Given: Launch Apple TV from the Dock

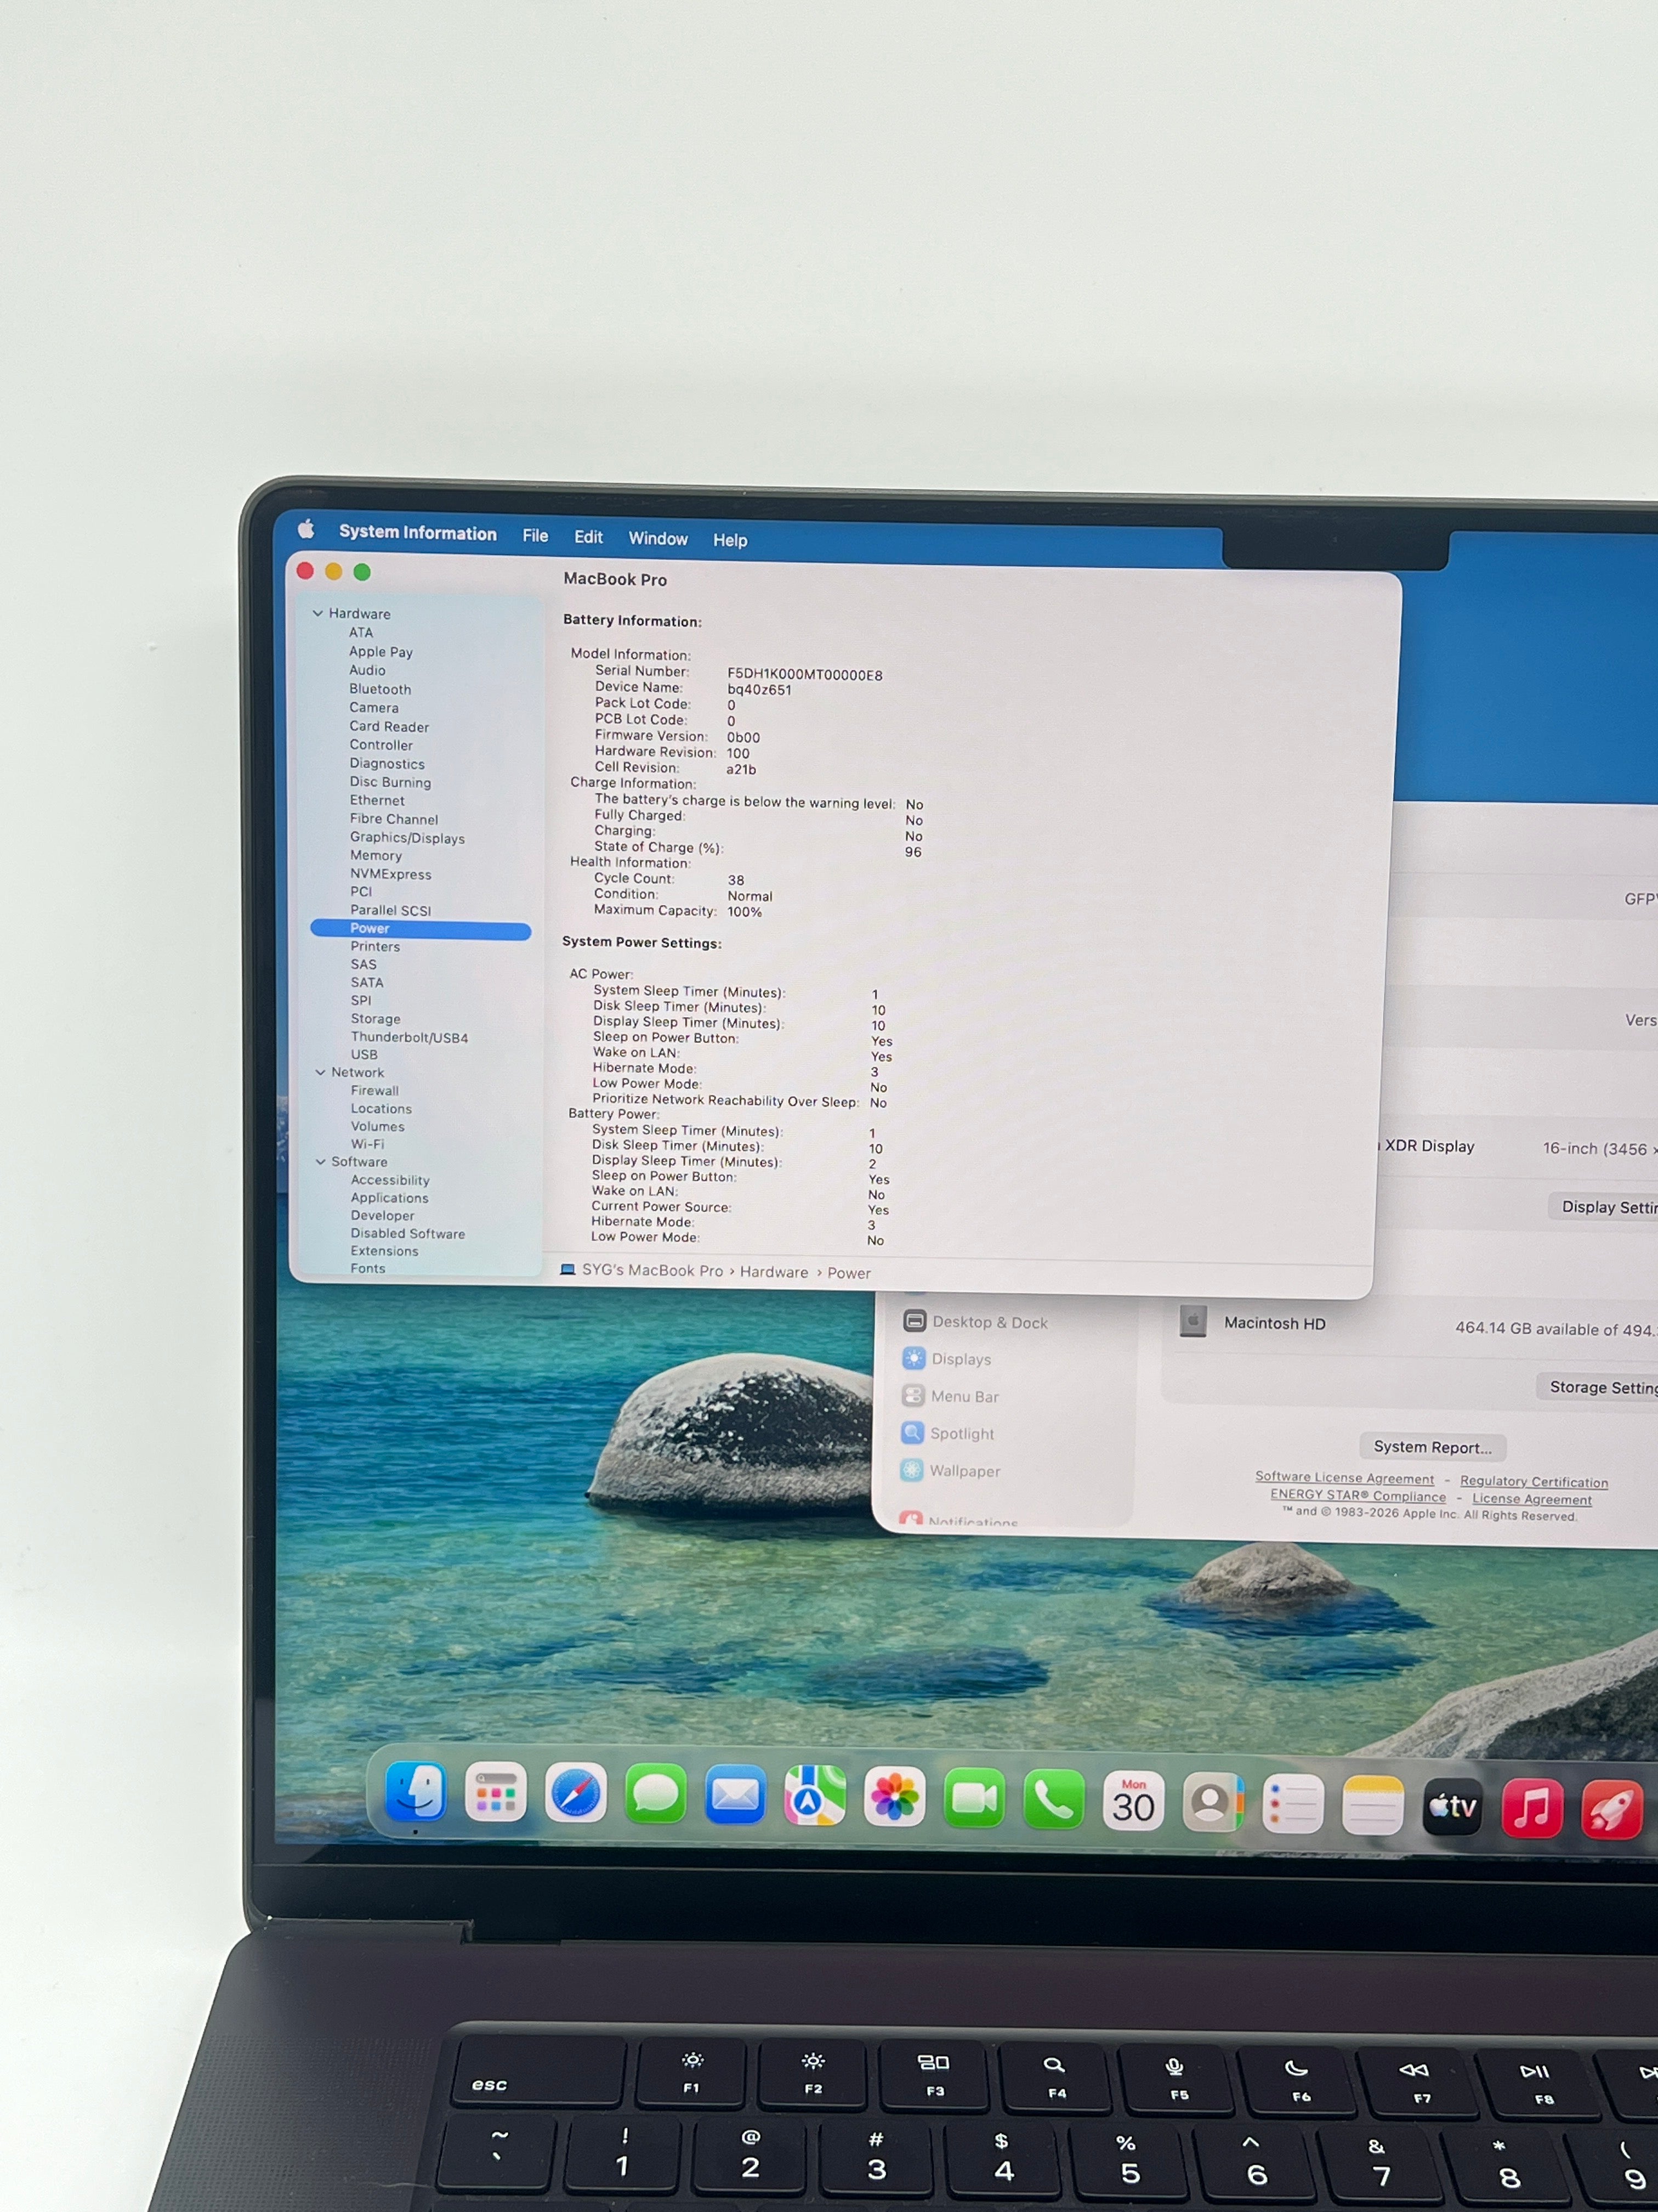Looking at the screenshot, I should click(1452, 1806).
